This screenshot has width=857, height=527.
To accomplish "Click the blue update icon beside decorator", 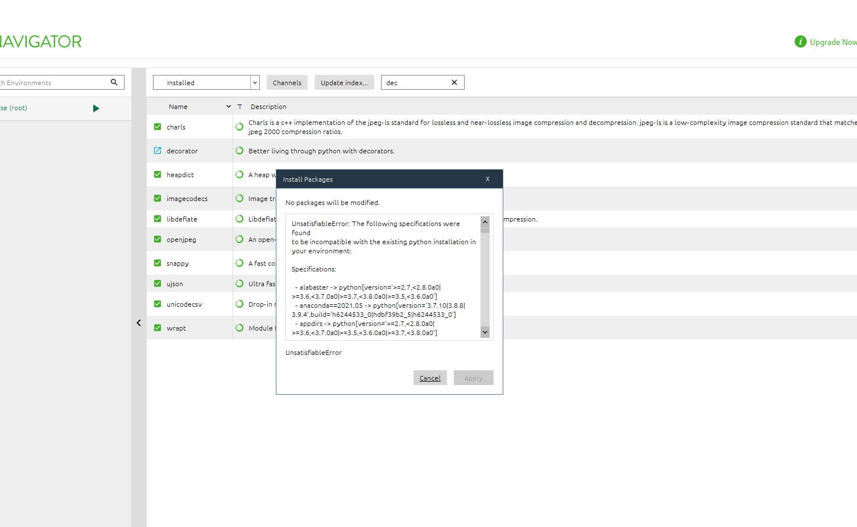I will point(157,150).
